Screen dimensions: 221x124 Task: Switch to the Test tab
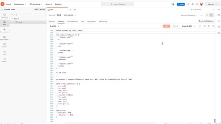83,21
